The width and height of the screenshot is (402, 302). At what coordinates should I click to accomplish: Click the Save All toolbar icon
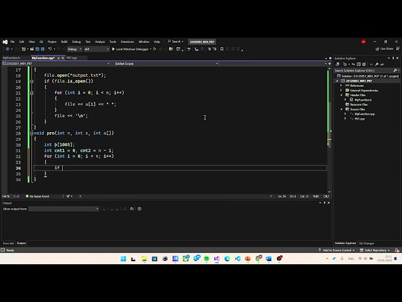[43, 49]
